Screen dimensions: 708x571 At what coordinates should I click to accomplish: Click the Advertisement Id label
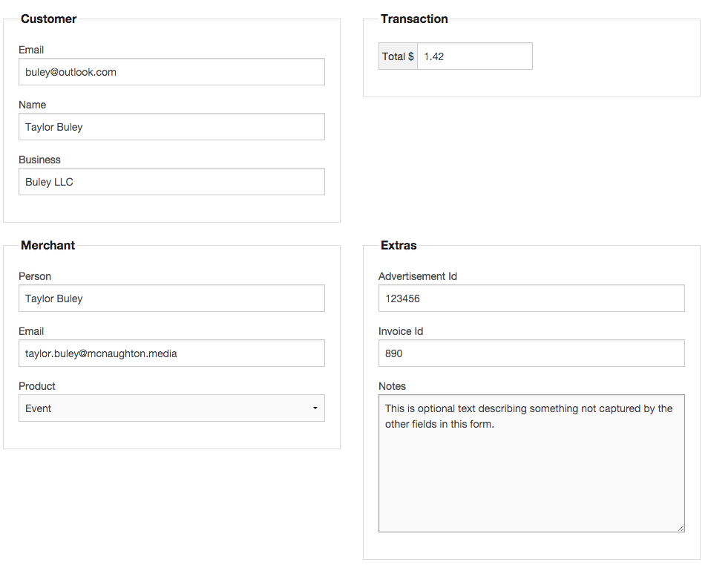pos(418,276)
